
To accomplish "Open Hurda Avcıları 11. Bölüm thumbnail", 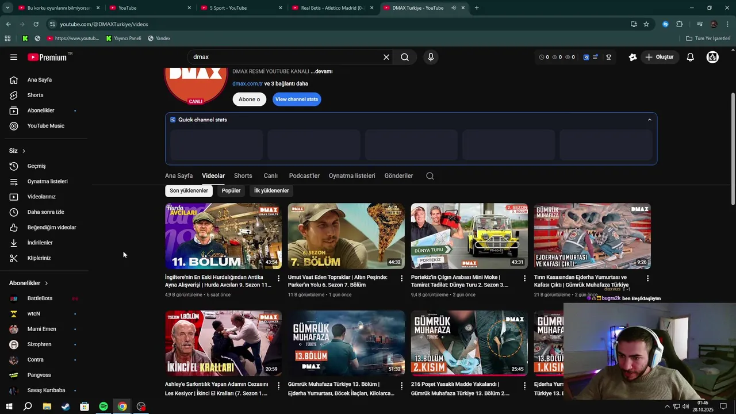I will click(223, 236).
